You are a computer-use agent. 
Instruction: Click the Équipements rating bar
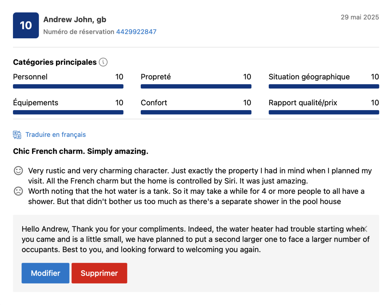(68, 112)
